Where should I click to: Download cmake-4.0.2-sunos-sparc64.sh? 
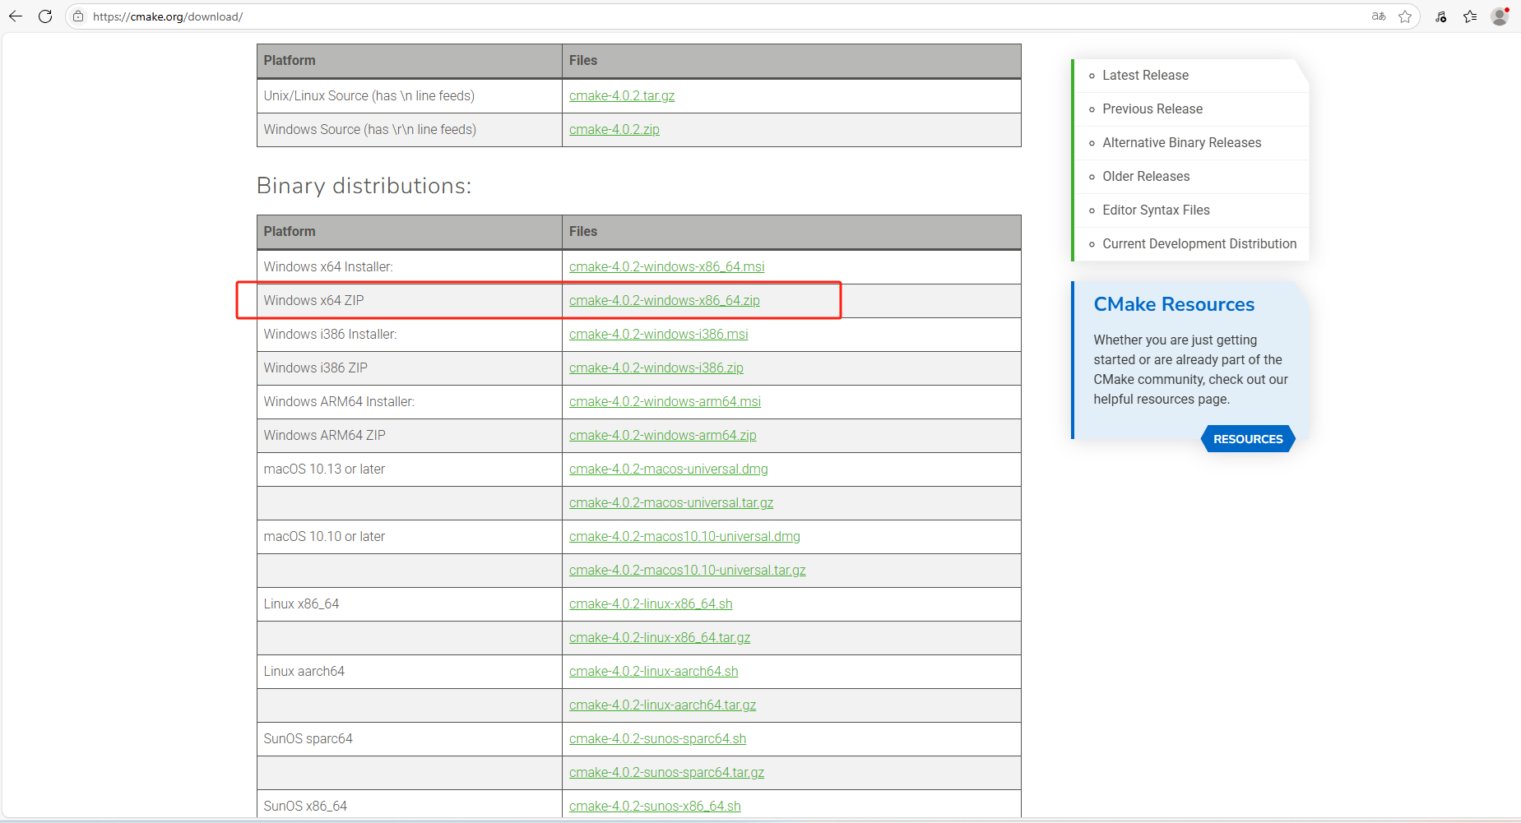coord(658,738)
